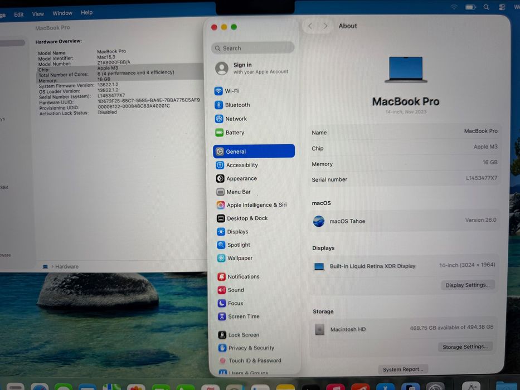Select General in the settings sidebar
The height and width of the screenshot is (390, 520).
click(x=254, y=151)
